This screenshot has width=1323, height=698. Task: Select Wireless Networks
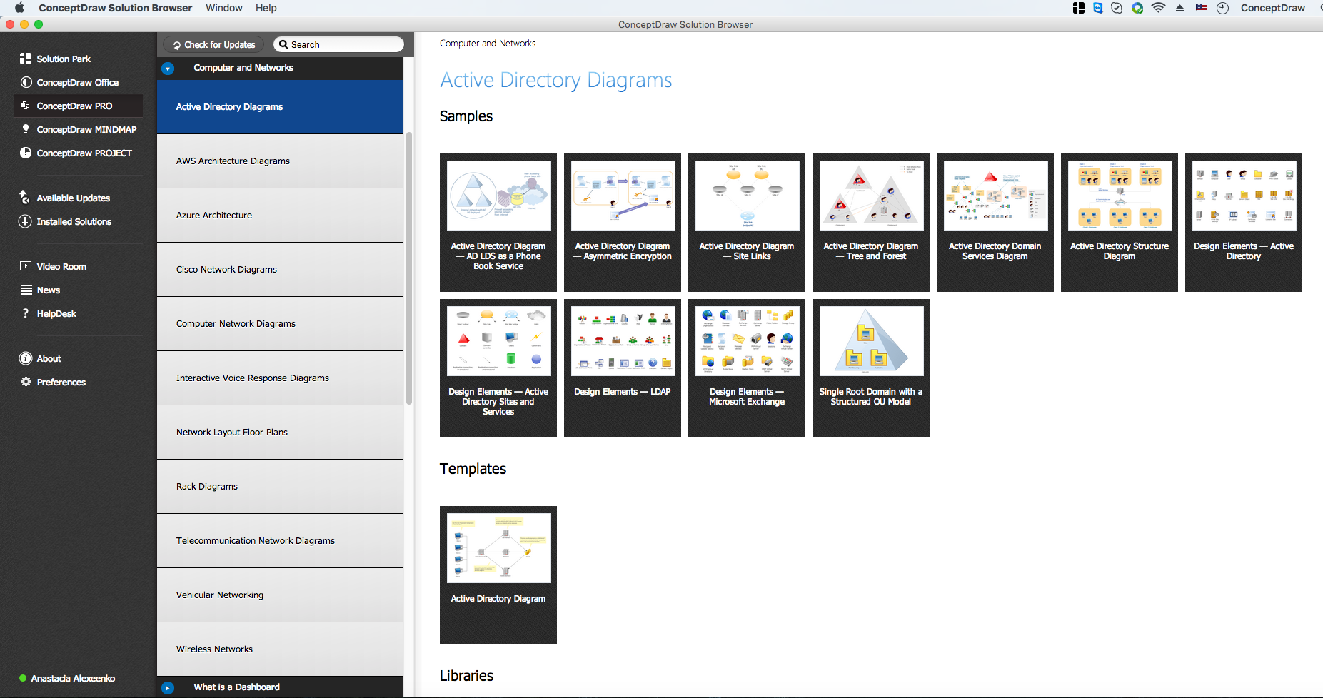[280, 649]
